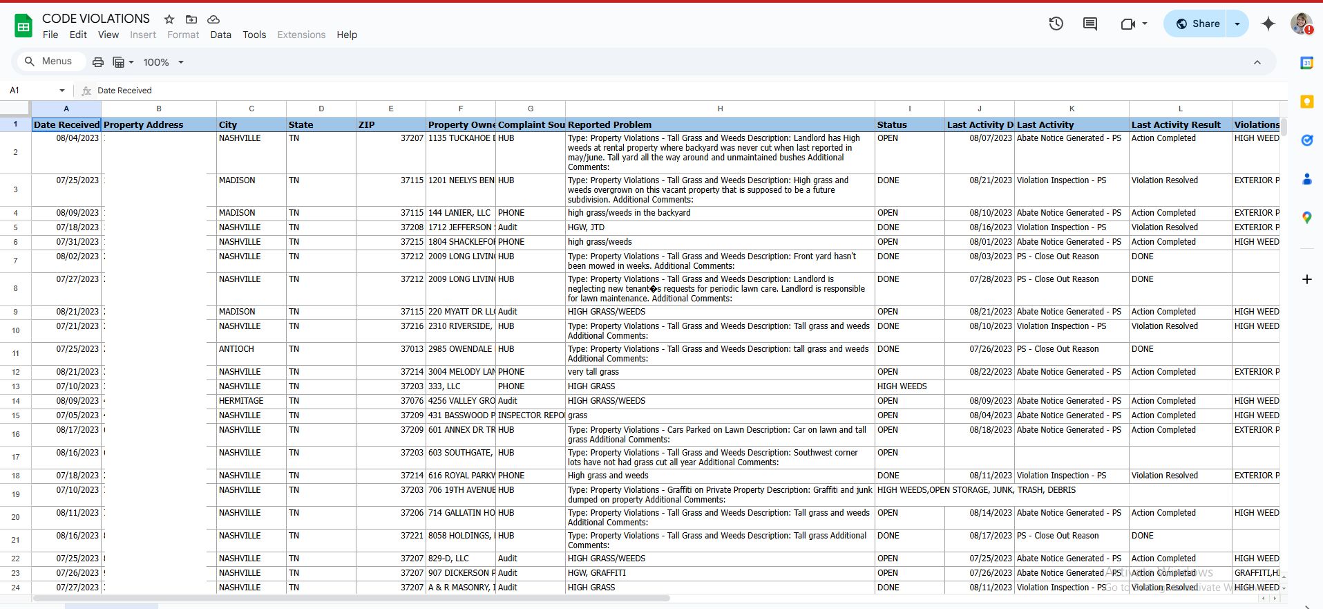The height and width of the screenshot is (609, 1323).
Task: Select the HIGH WEEDS status cell in row 13
Action: click(910, 386)
